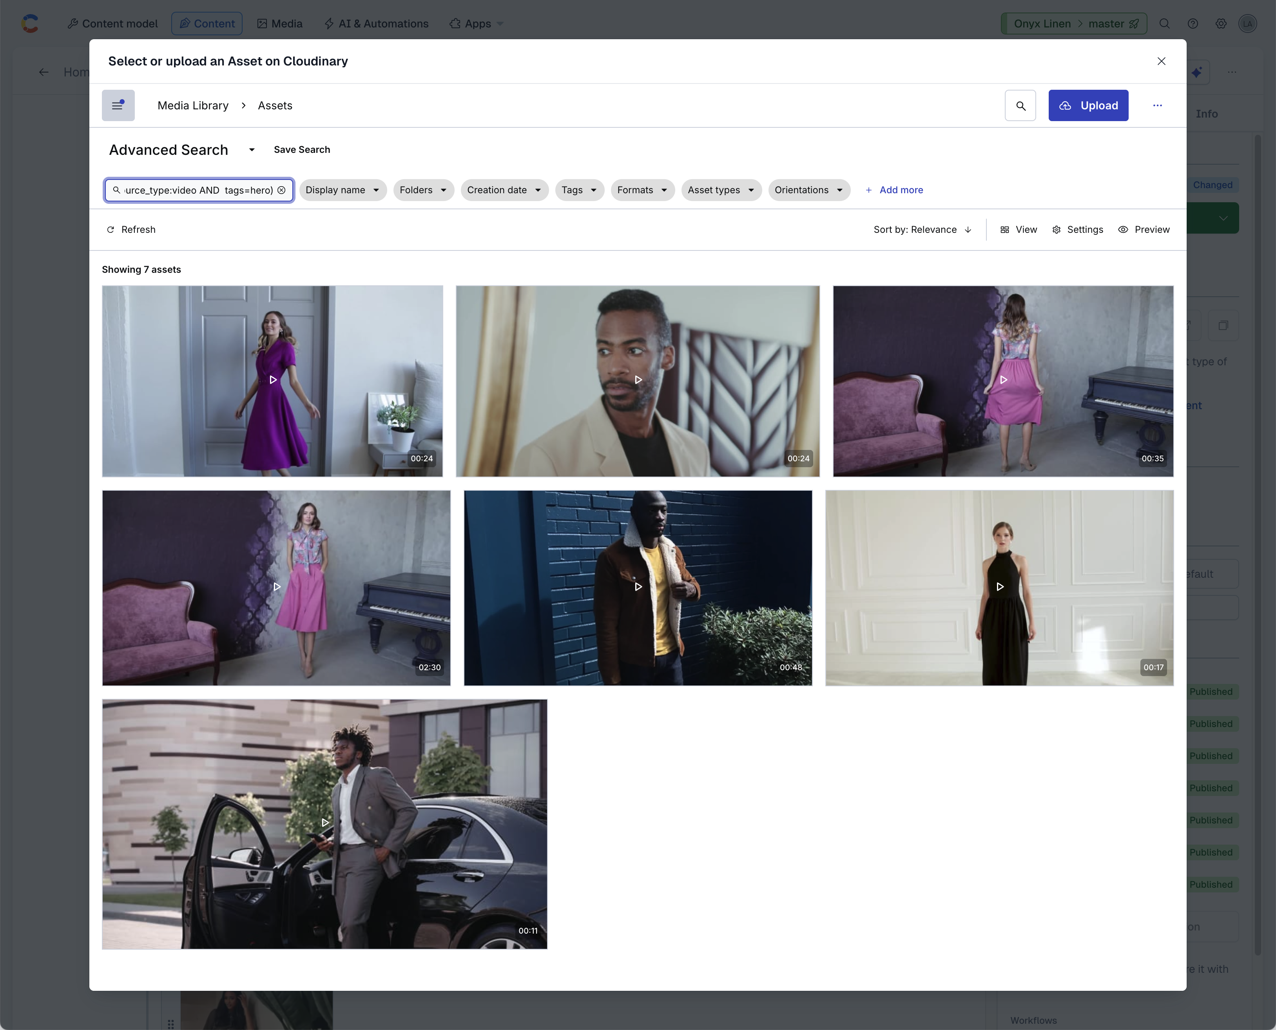Open the Assets breadcrumb item
The height and width of the screenshot is (1030, 1276).
275,105
